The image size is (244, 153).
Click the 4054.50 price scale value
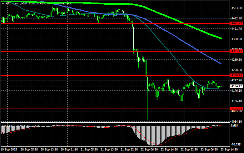237,121
